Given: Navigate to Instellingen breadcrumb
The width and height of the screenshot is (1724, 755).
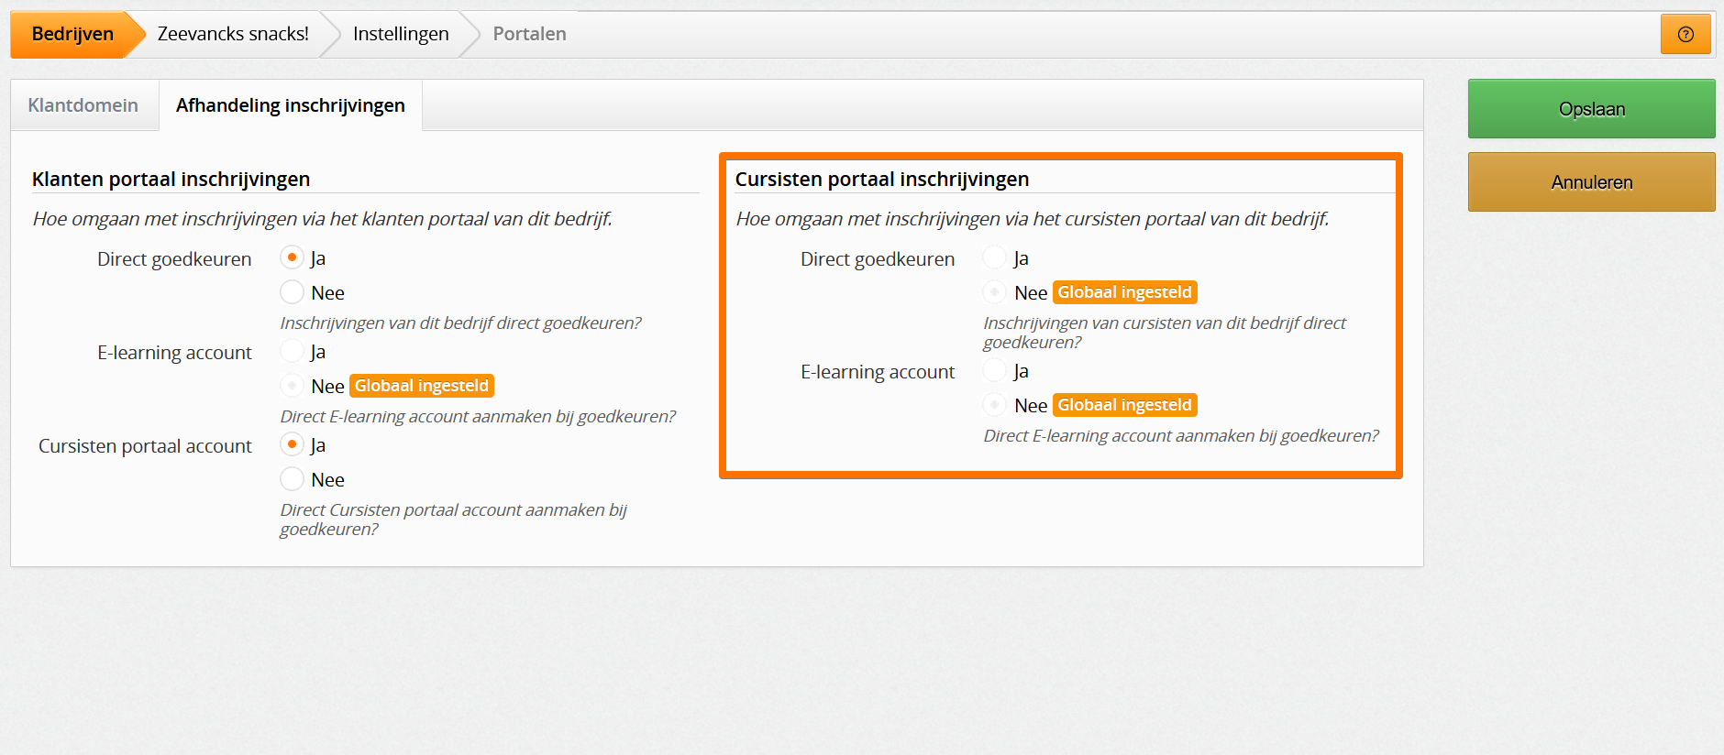Looking at the screenshot, I should (x=401, y=34).
